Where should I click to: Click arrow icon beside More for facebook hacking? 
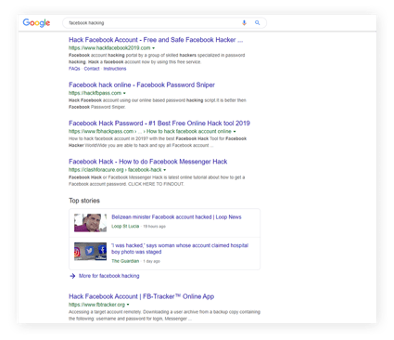[72, 276]
